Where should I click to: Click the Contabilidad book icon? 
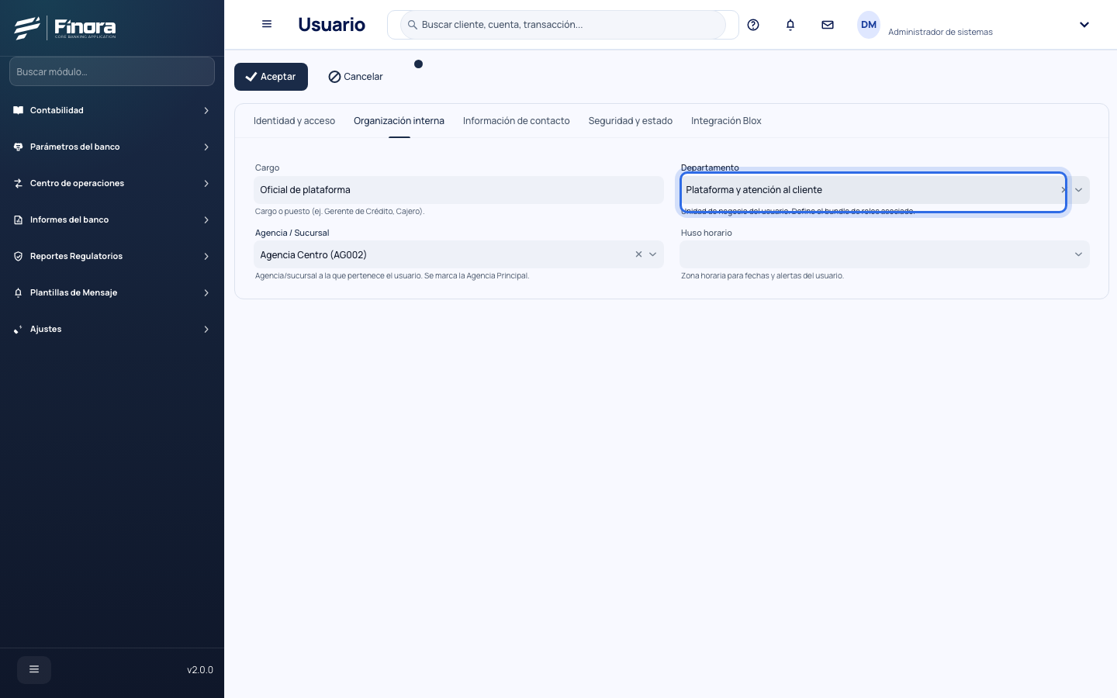[x=19, y=110]
